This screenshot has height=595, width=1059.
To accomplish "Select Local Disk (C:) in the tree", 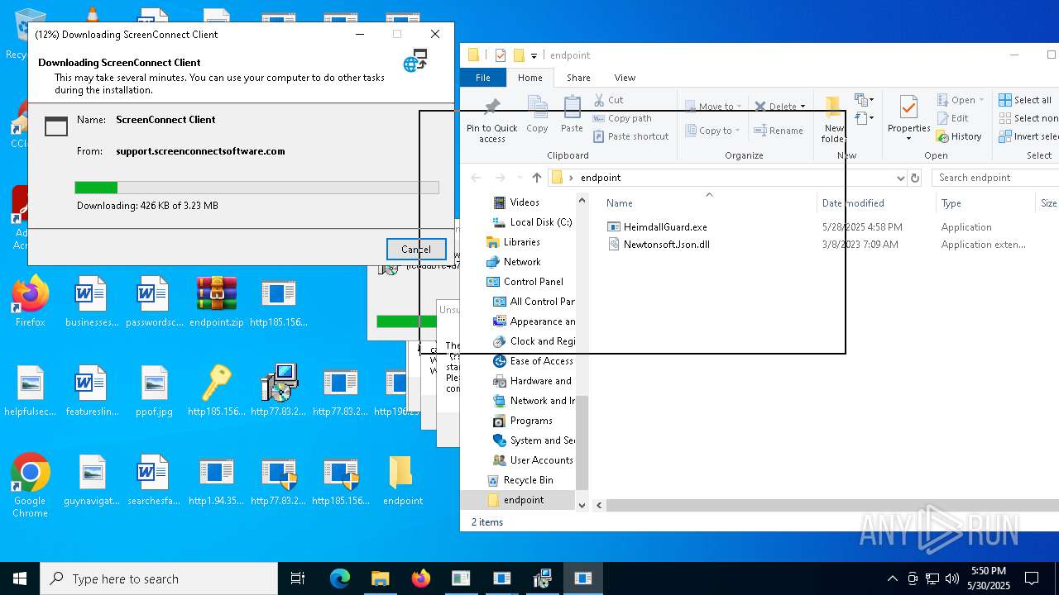I will [x=541, y=222].
